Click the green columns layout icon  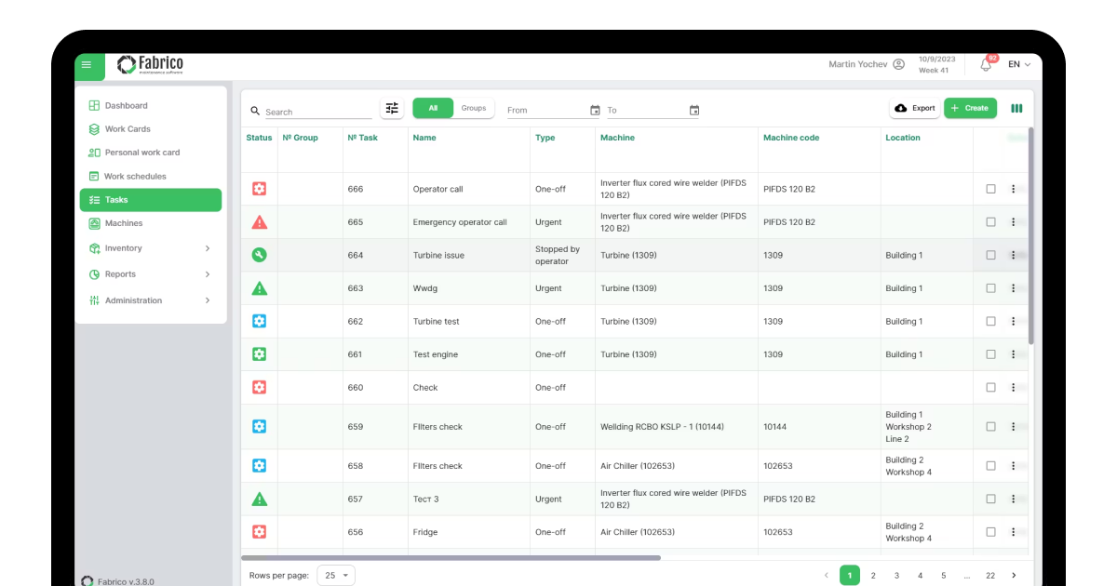tap(1016, 109)
